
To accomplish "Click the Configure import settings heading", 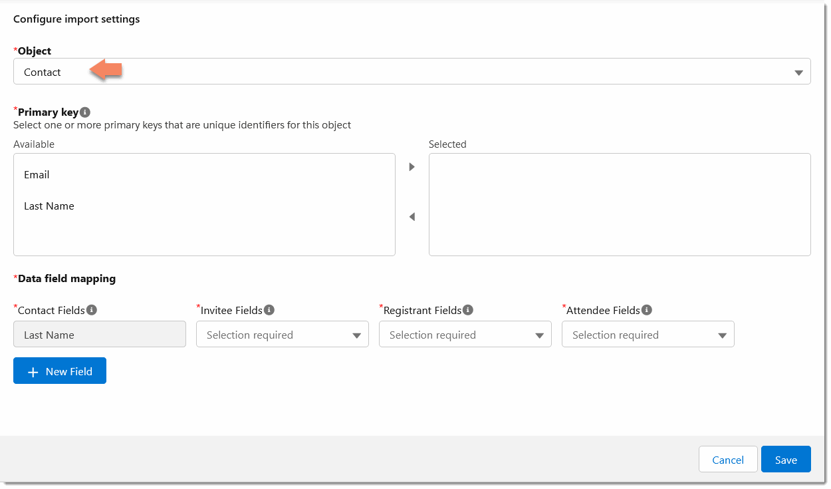I will point(76,19).
